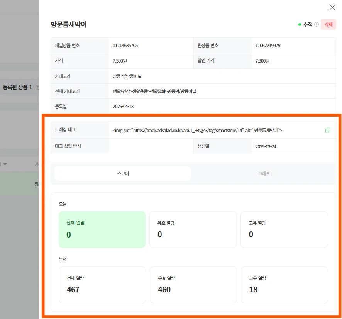The height and width of the screenshot is (319, 342).
Task: Click the help icon next to 추적
Action: pyautogui.click(x=317, y=24)
